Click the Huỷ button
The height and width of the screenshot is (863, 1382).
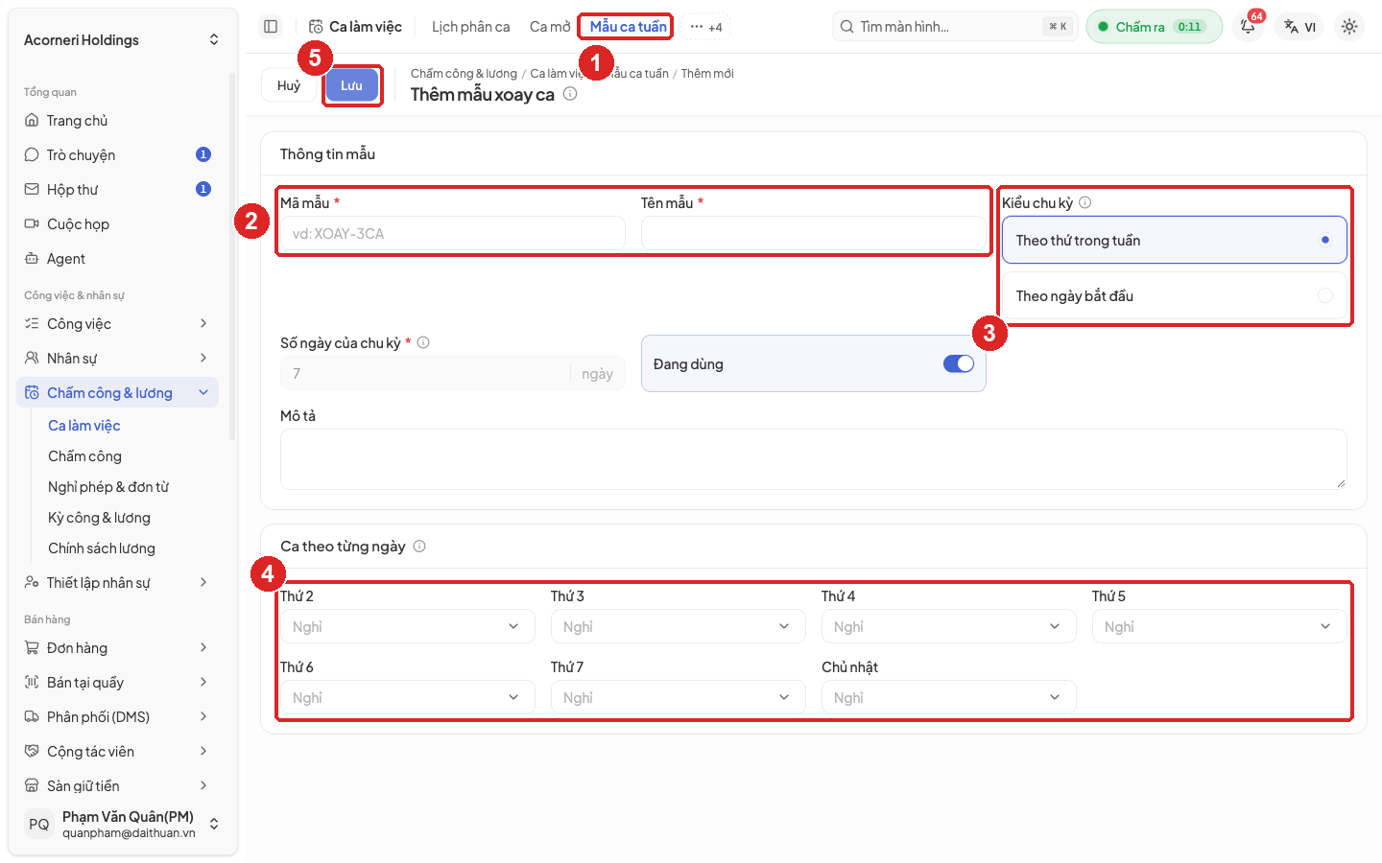(289, 85)
